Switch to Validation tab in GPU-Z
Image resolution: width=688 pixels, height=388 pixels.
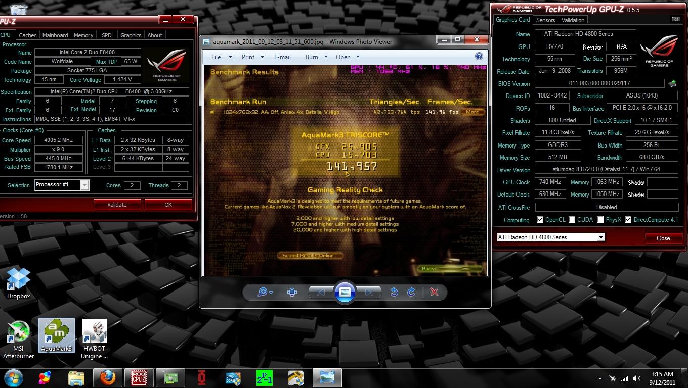[x=573, y=20]
